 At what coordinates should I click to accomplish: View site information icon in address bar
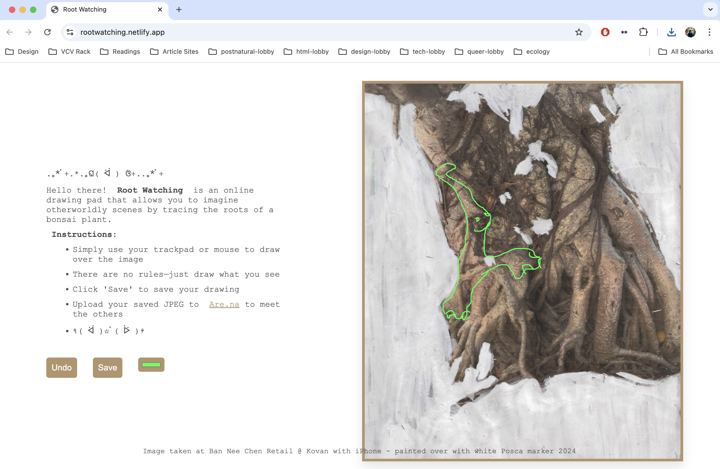click(70, 32)
